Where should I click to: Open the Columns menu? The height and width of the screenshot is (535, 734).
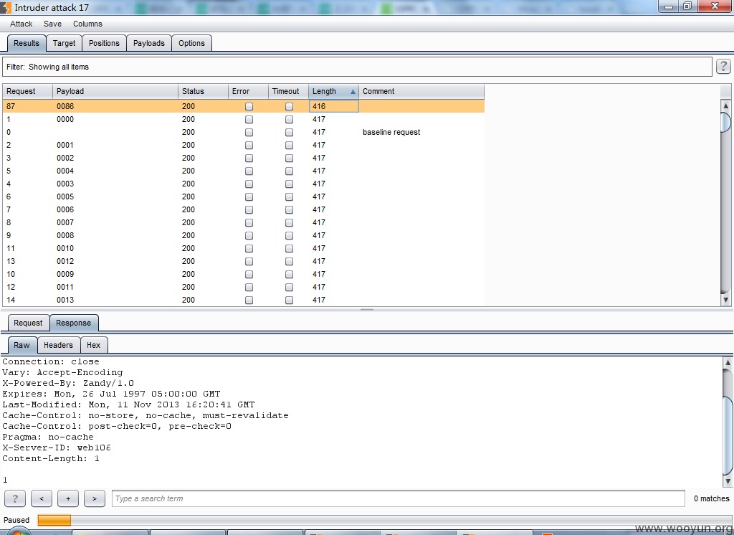coord(87,24)
